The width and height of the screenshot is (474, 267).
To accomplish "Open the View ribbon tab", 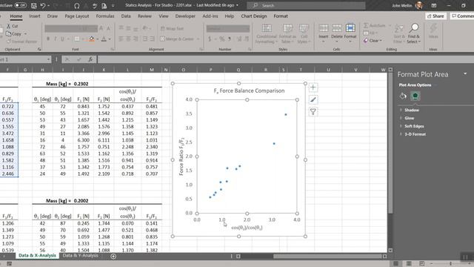I will [x=164, y=16].
